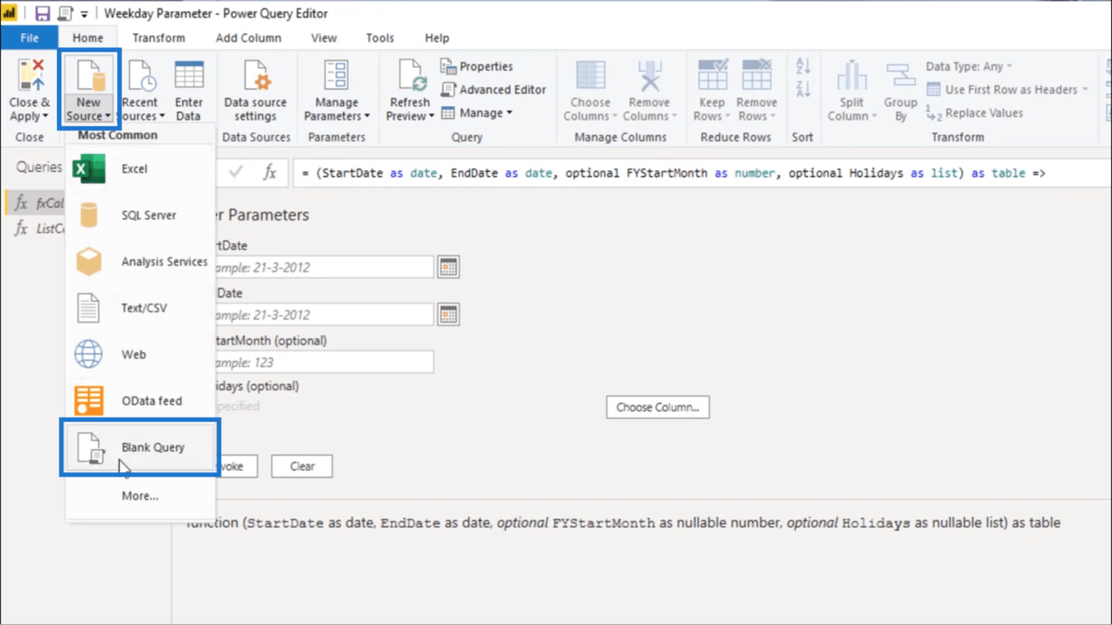
Task: Save using the title bar disk icon
Action: 42,13
